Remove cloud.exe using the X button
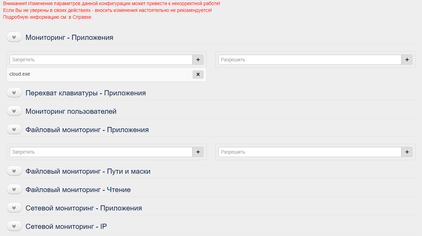Viewport: 422px width, 236px height. point(198,74)
